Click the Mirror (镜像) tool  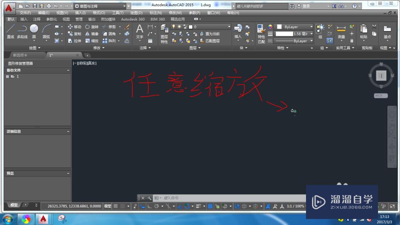[92, 34]
